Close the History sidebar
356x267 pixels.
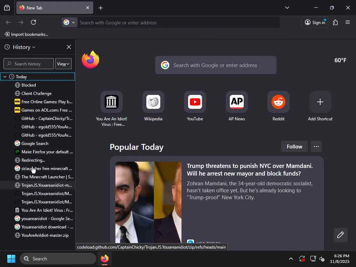coord(69,47)
